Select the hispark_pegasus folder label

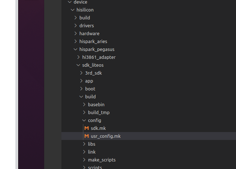(x=97, y=49)
